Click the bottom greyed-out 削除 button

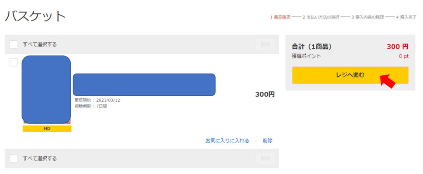(265, 158)
